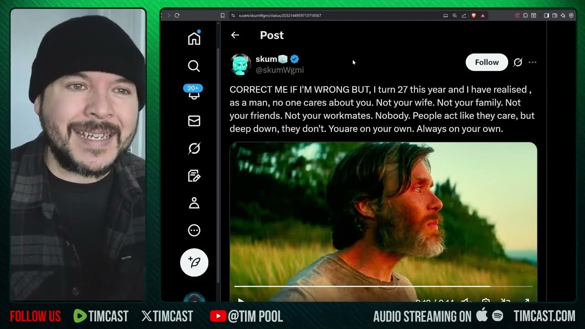This screenshot has height=329, width=585.
Task: Open Messages envelope icon
Action: click(194, 121)
